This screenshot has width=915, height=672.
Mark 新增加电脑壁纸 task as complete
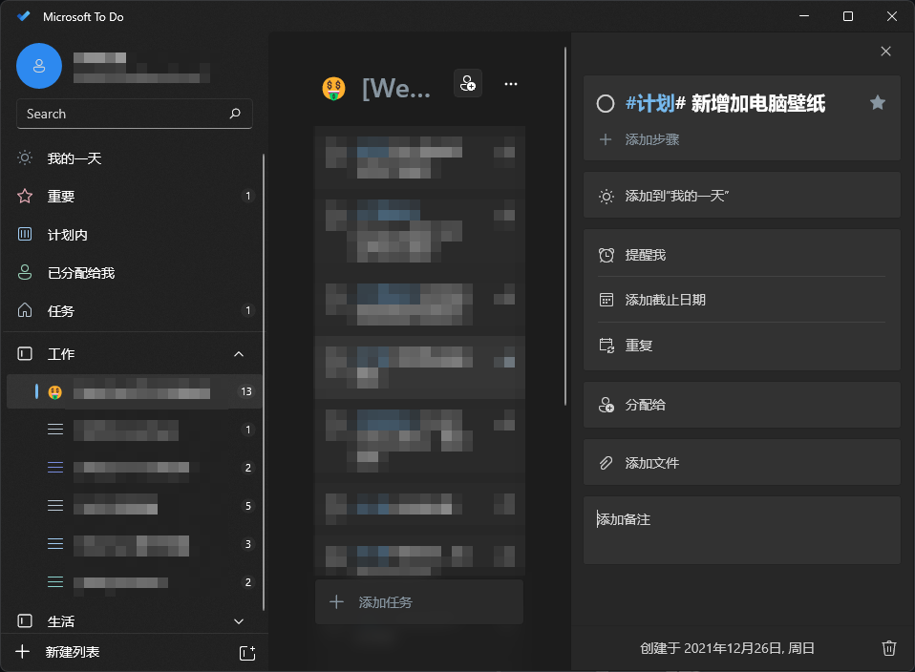pos(606,104)
